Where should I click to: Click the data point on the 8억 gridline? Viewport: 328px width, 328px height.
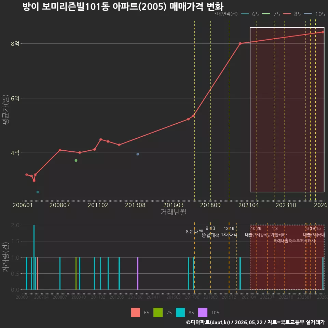point(240,43)
